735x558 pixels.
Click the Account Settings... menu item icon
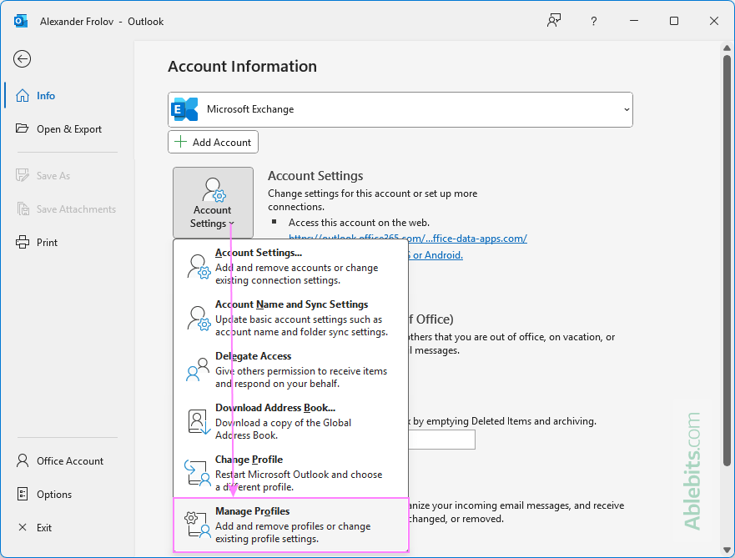pos(199,267)
